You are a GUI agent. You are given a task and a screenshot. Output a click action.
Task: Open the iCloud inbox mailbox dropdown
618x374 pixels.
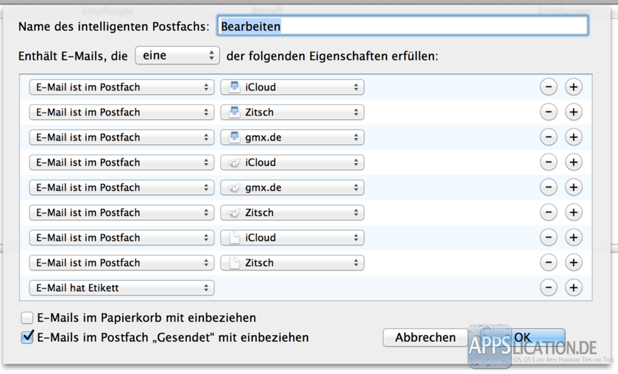pos(292,87)
